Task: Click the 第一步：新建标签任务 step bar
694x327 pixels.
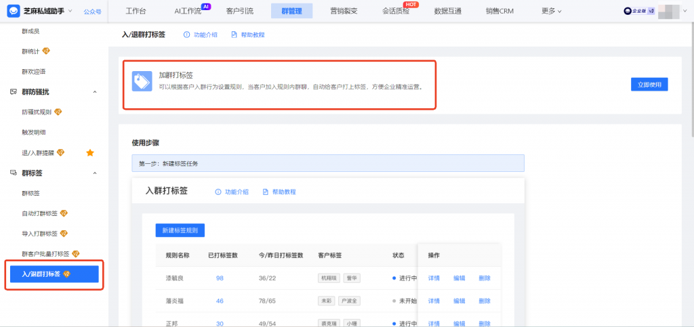Action: tap(328, 164)
